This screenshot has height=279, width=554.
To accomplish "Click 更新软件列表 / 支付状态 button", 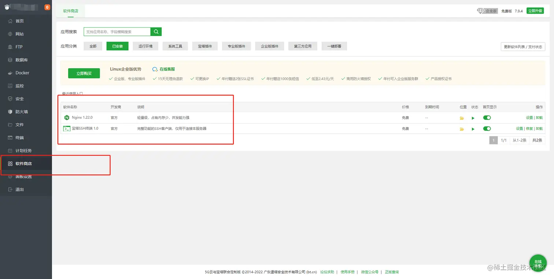I will [x=523, y=47].
